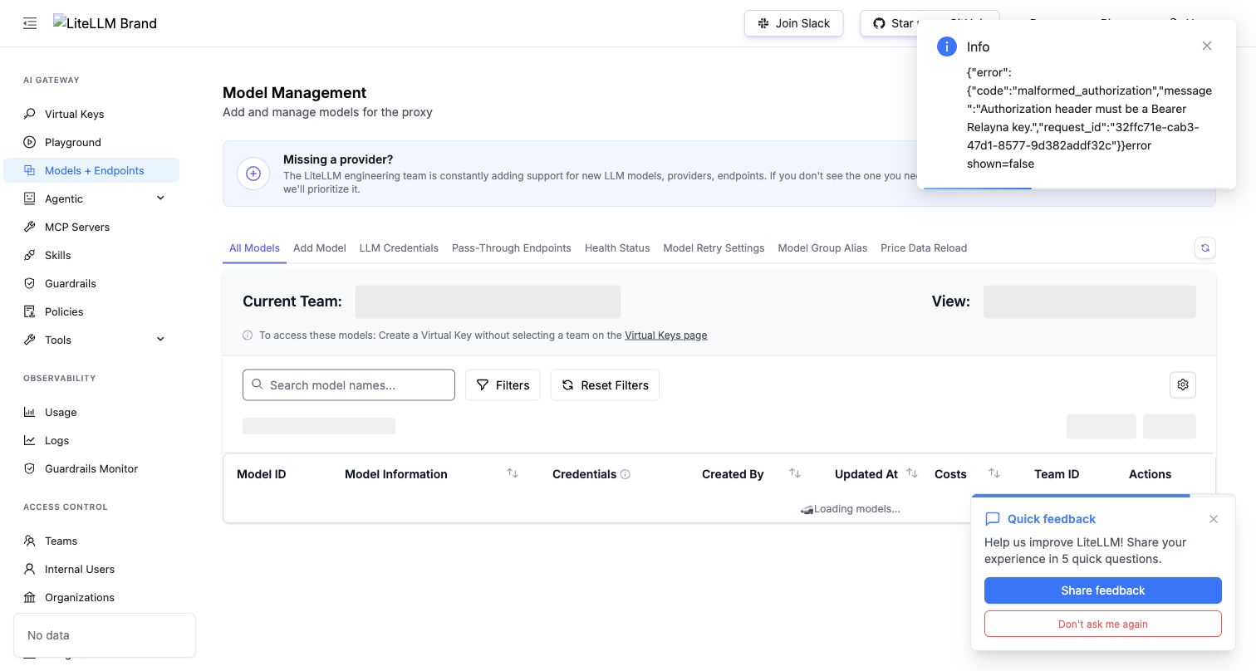The width and height of the screenshot is (1256, 671).
Task: Click the 'No data' box in the sidebar
Action: click(105, 635)
